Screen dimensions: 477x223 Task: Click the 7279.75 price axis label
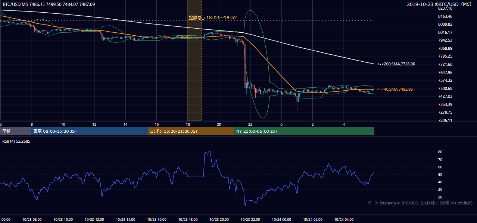(445, 112)
